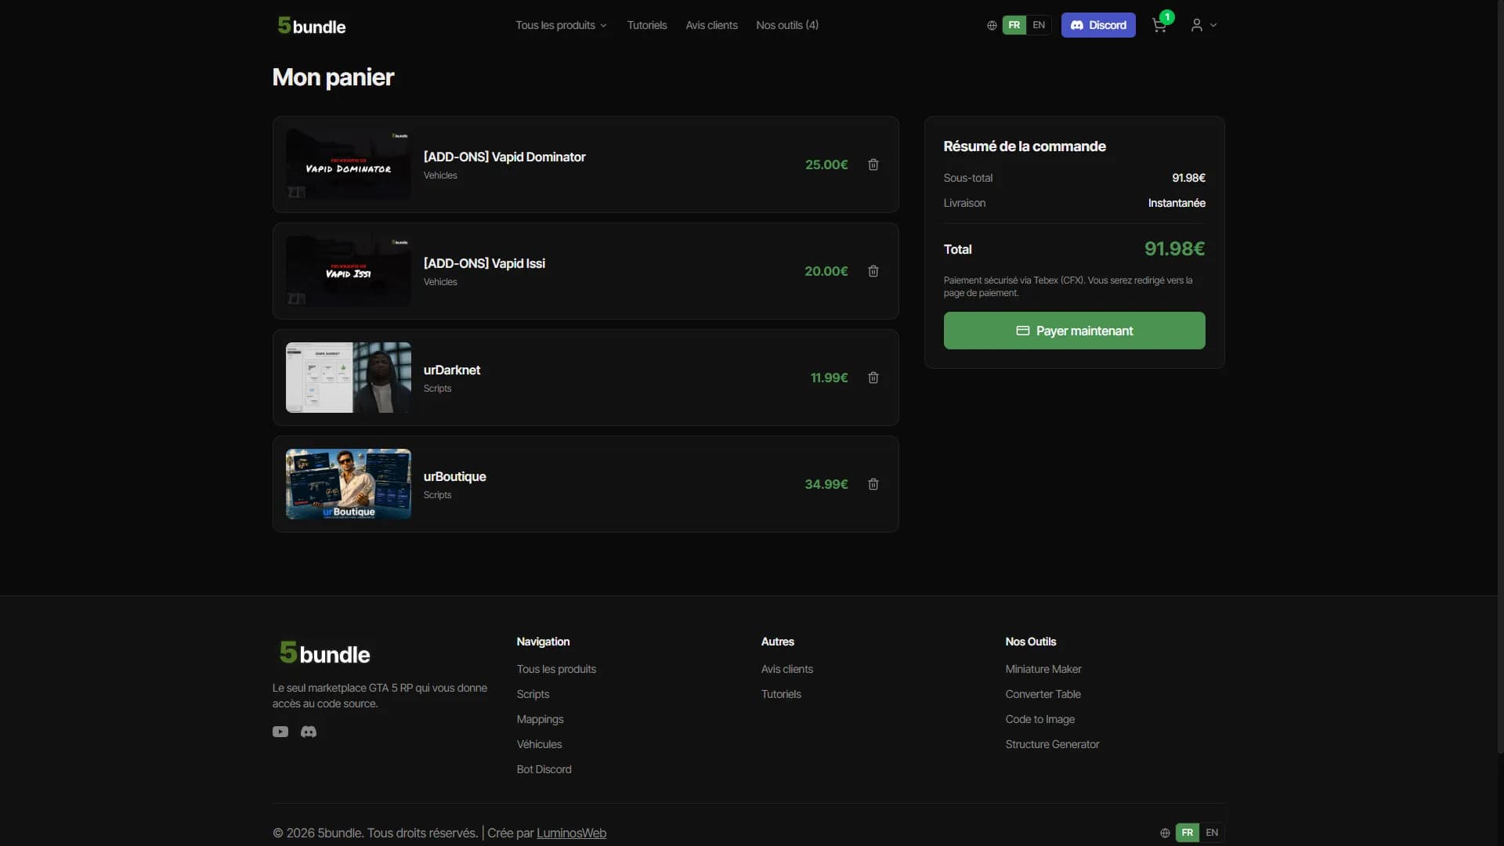Click the urBoutique product title
Image resolution: width=1504 pixels, height=846 pixels.
point(454,476)
